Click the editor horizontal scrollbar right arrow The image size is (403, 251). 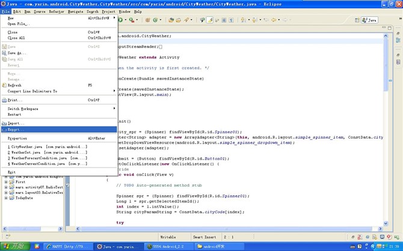click(380, 229)
